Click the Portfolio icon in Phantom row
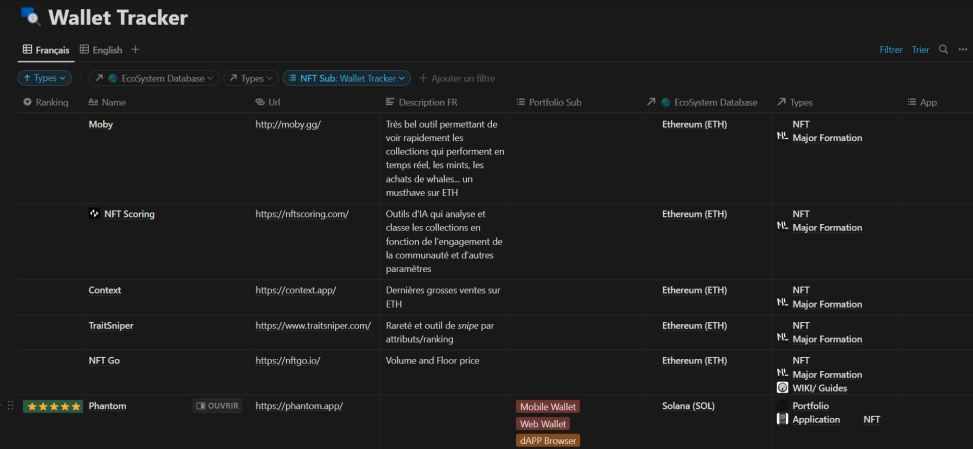Screen dimensions: 973x449 pyautogui.click(x=782, y=405)
